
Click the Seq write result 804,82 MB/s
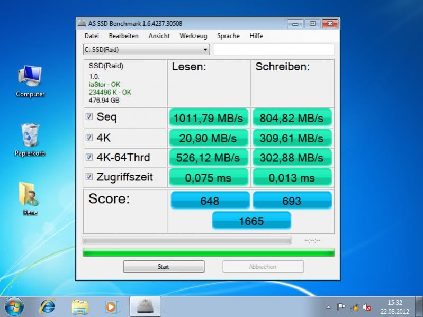pos(292,118)
